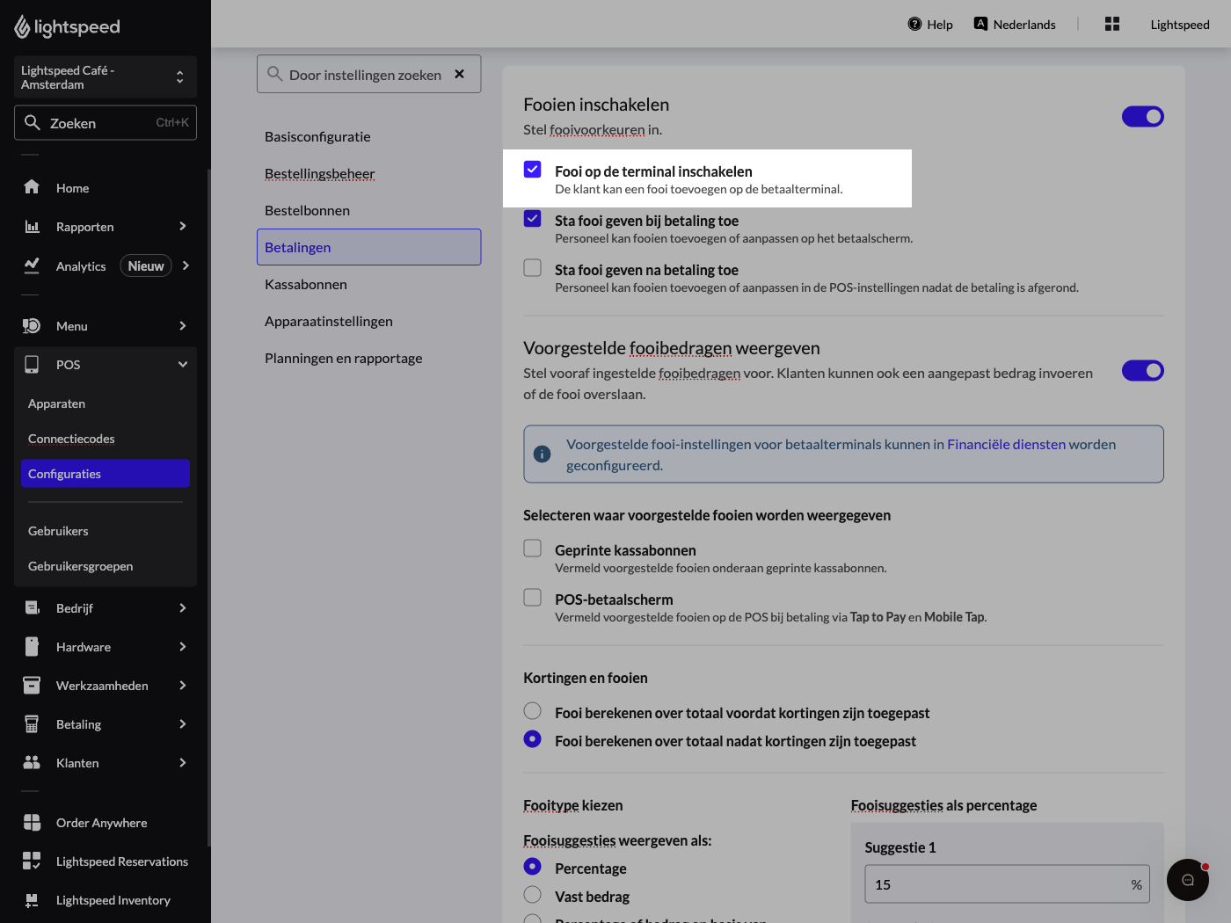The height and width of the screenshot is (923, 1231).
Task: Check POS-betaalscherm option
Action: tap(533, 597)
